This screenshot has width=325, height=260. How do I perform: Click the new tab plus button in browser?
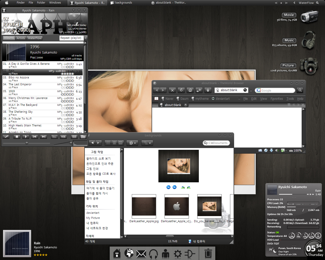tap(199, 90)
